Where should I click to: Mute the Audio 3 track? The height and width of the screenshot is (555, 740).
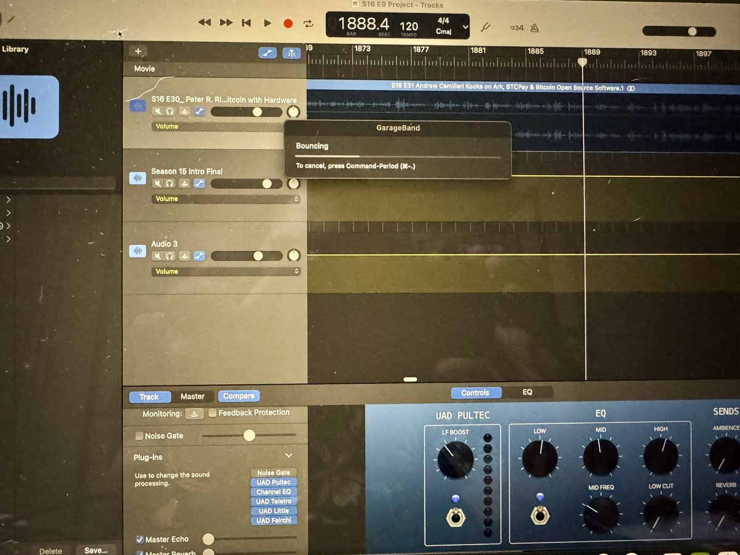click(158, 256)
